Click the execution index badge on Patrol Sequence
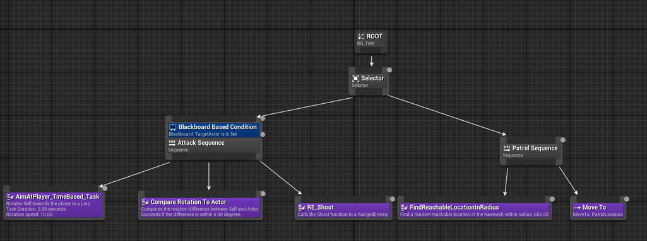This screenshot has width=647, height=241. [x=562, y=140]
